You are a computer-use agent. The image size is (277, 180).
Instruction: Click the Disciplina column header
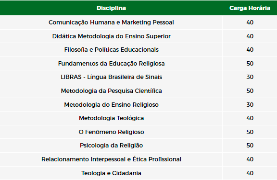(111, 8)
